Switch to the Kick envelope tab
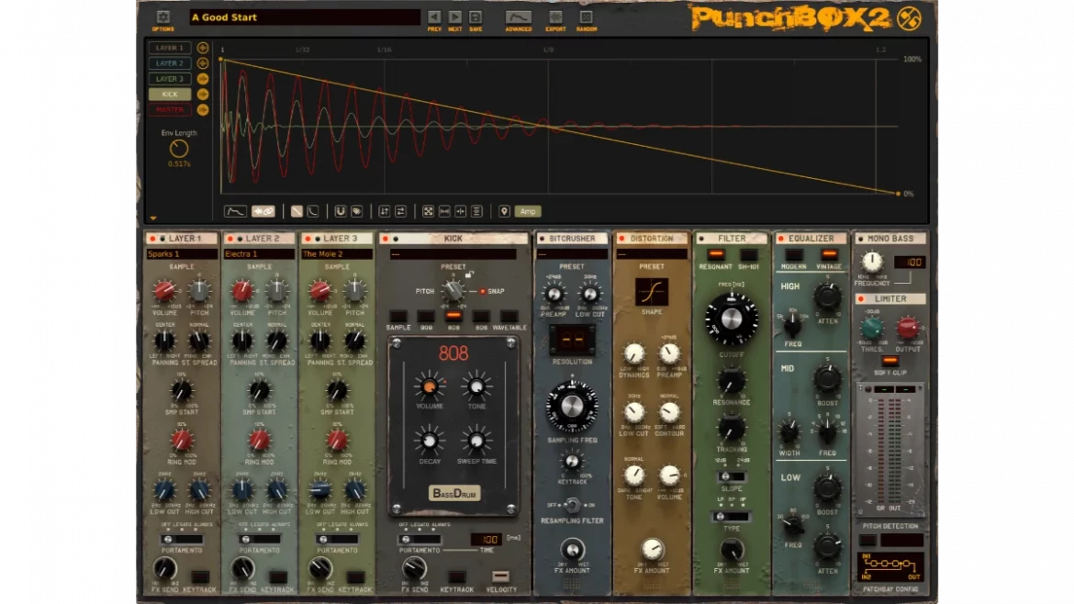The image size is (1074, 604). click(170, 95)
